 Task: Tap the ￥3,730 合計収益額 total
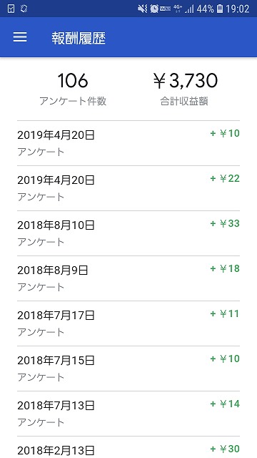(185, 89)
